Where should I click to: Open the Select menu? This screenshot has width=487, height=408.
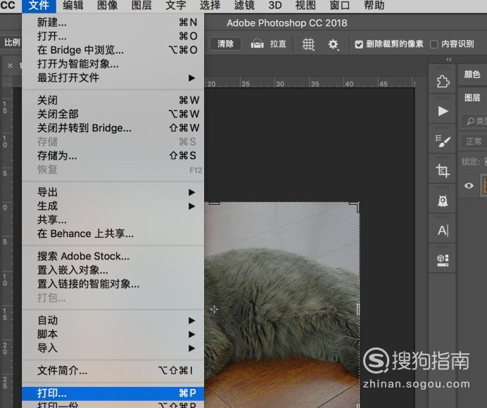click(210, 6)
